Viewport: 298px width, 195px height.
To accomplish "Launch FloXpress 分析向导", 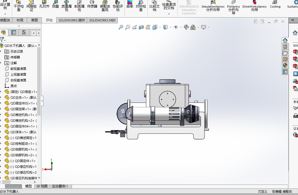I will point(233,7).
